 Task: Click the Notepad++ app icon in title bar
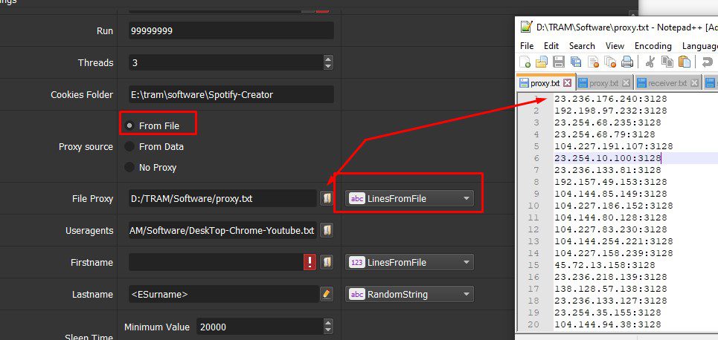pyautogui.click(x=526, y=27)
